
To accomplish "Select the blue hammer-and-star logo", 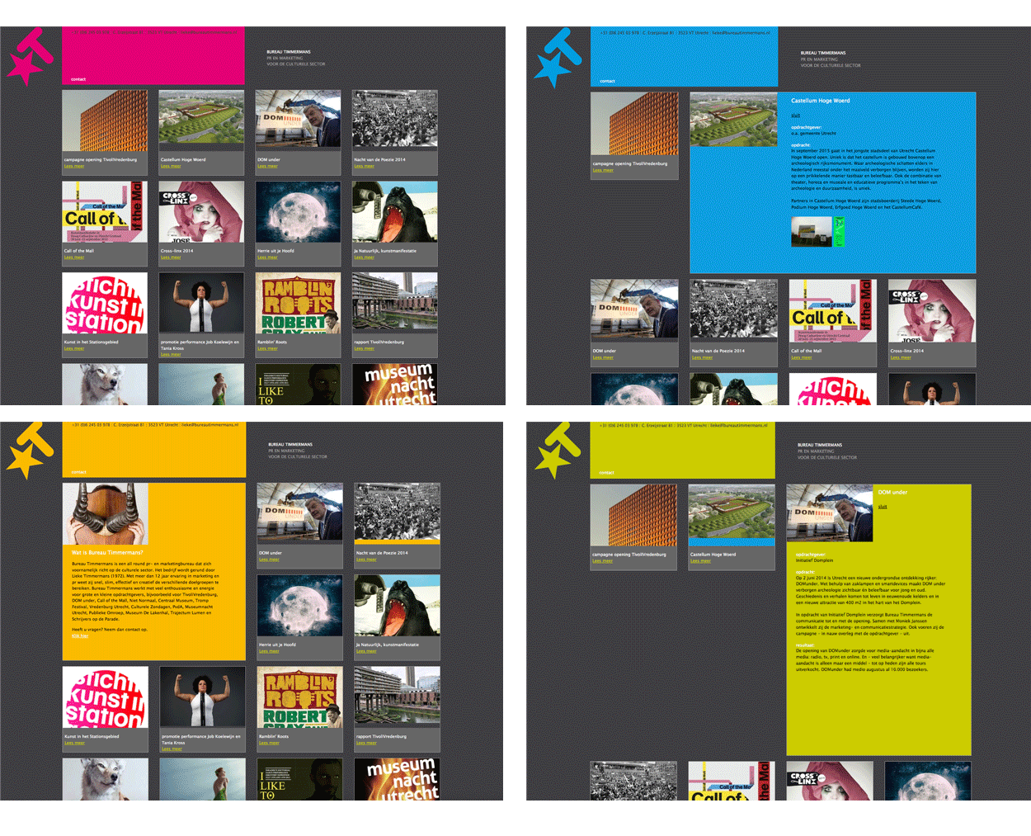I will pyautogui.click(x=558, y=51).
